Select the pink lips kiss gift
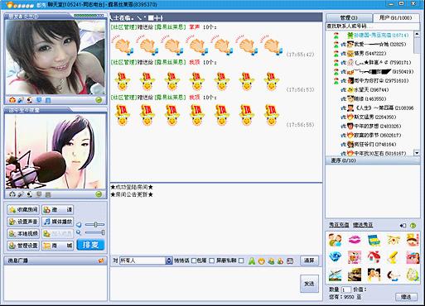 click(x=355, y=240)
